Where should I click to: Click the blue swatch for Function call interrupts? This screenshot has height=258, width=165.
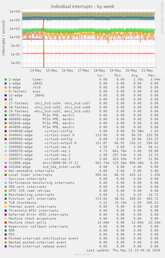click(x=6, y=199)
